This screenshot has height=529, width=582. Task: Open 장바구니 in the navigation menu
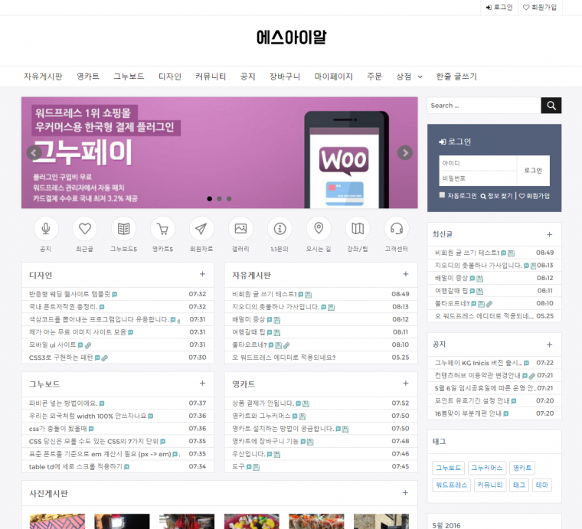pyautogui.click(x=285, y=77)
